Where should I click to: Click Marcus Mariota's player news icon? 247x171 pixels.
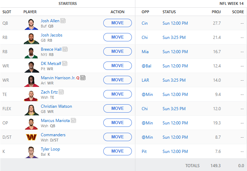pos(73,121)
